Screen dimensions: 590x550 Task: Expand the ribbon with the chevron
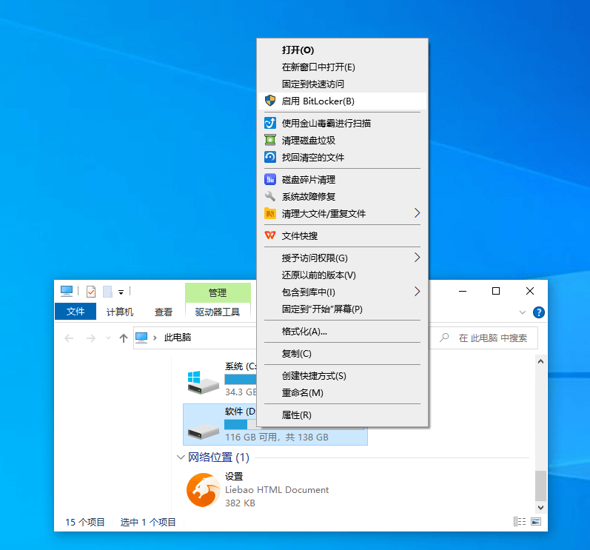[523, 312]
